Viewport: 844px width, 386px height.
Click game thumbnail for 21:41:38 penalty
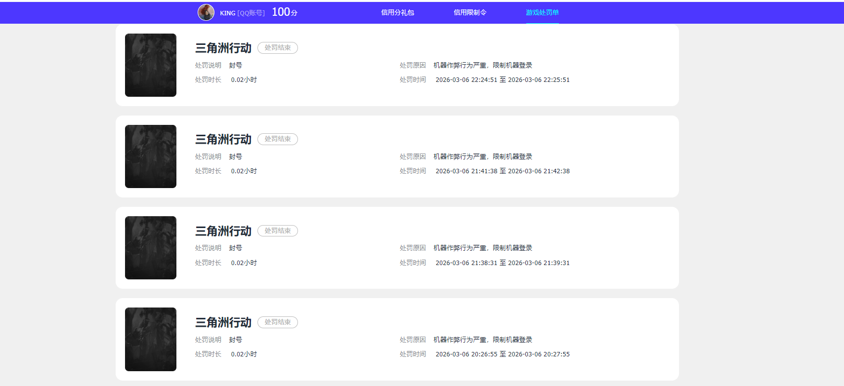coord(151,156)
